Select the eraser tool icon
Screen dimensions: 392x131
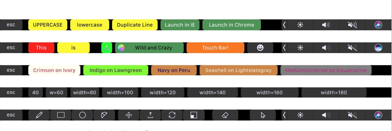pos(225,115)
